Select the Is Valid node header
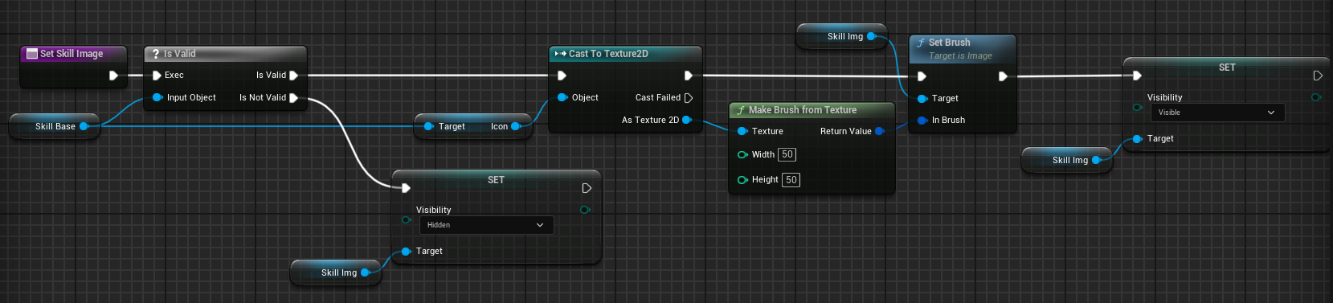The image size is (1333, 303). 225,54
